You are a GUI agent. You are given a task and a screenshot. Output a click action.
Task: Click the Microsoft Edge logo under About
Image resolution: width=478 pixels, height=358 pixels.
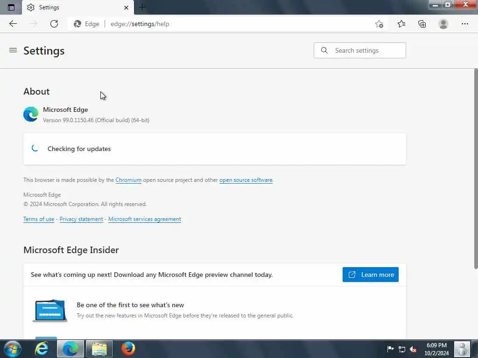pos(31,114)
